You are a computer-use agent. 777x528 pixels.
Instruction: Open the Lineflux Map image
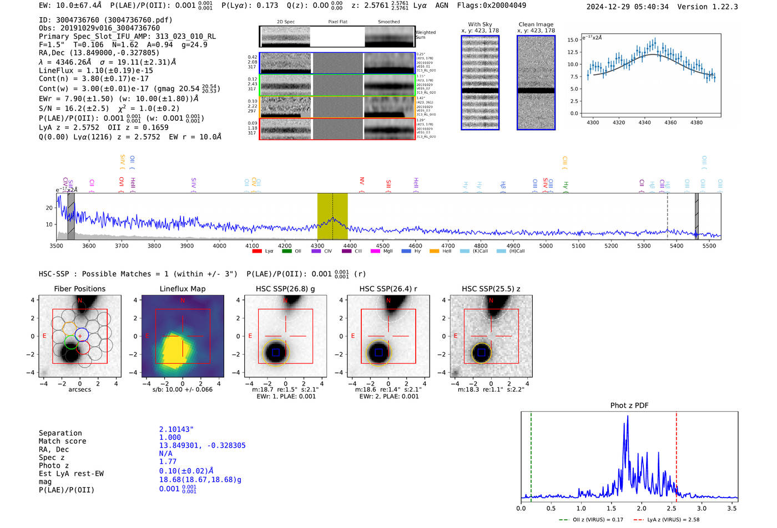pyautogui.click(x=183, y=336)
